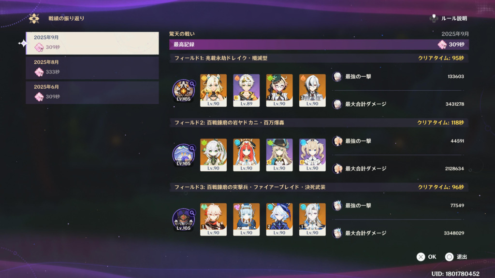Select the Lv.89 character portrait

246,90
